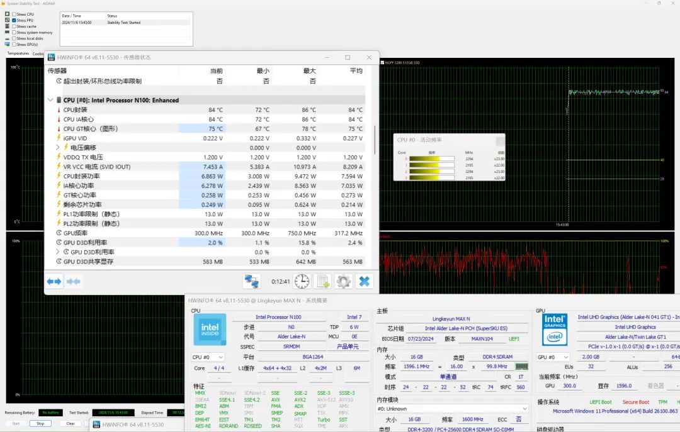
Task: Click the vertical scrollbar of sensor list
Action: [x=375, y=139]
